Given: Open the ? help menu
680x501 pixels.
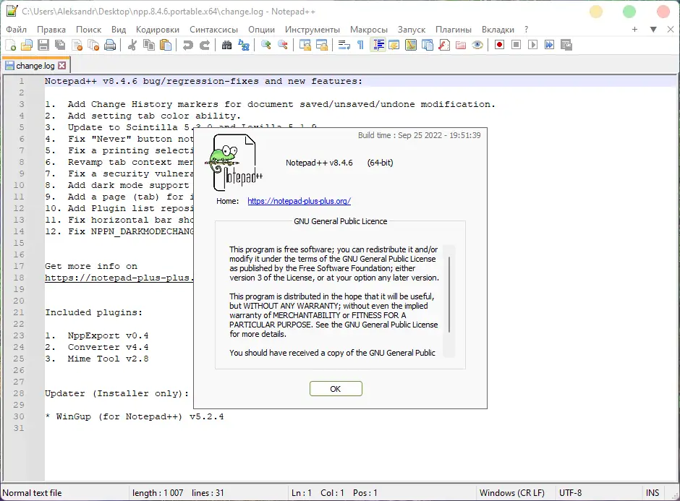Looking at the screenshot, I should (x=526, y=30).
